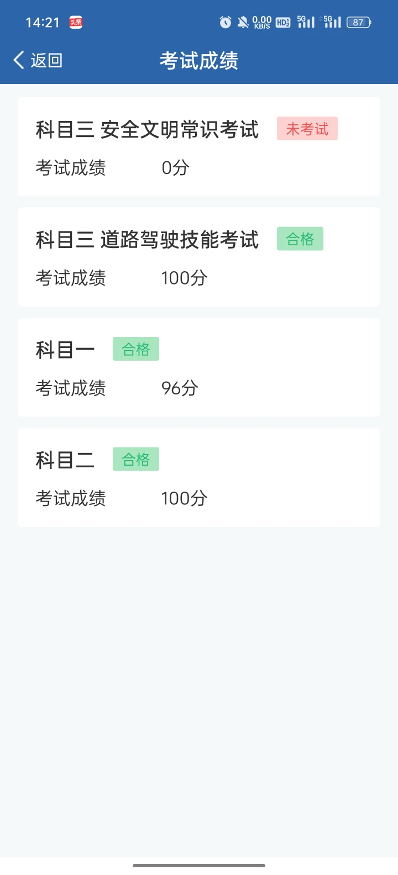
Task: Tap the battery level indicator
Action: tap(359, 22)
